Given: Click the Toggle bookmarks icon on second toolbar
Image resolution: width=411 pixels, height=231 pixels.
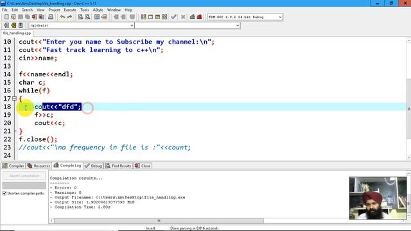Looking at the screenshot, I should point(13,25).
